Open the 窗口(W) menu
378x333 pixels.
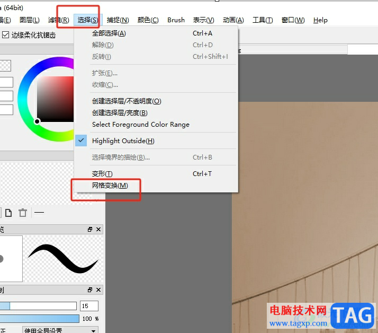click(293, 20)
